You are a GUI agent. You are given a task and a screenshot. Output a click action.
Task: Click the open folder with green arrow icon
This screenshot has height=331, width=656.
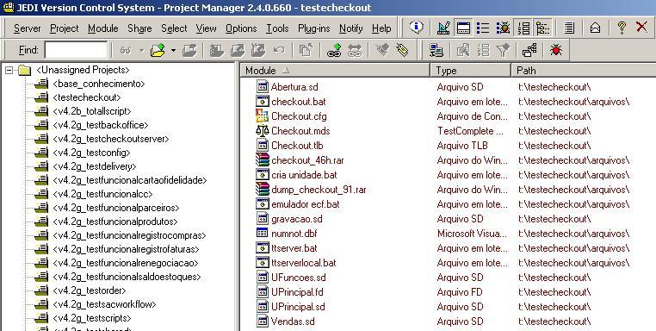pos(158,51)
